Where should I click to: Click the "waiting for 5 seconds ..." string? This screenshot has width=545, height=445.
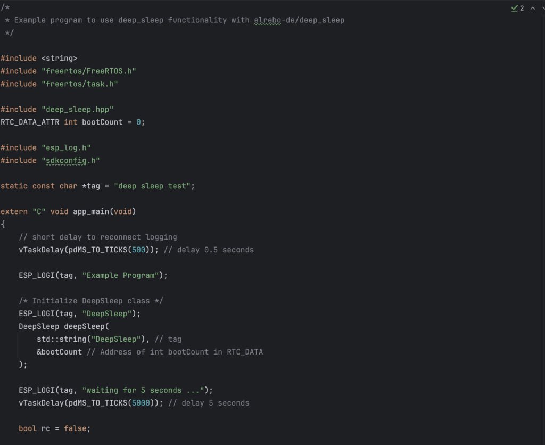[x=147, y=390]
